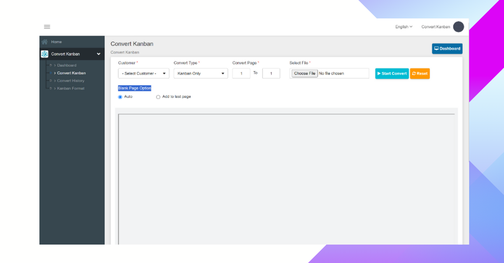Viewport: 504px width, 263px height.
Task: Click the refresh icon on Reset button
Action: pos(414,74)
